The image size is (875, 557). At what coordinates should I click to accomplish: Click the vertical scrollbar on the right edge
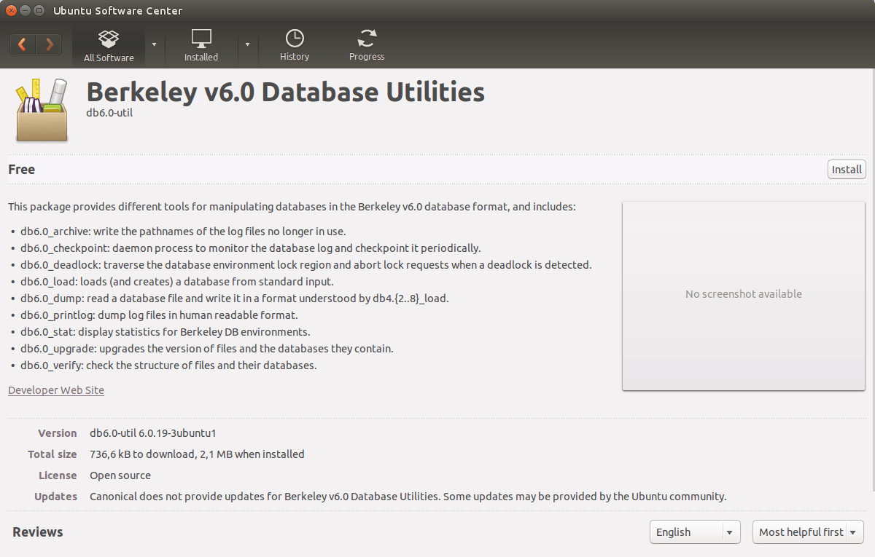[872, 280]
